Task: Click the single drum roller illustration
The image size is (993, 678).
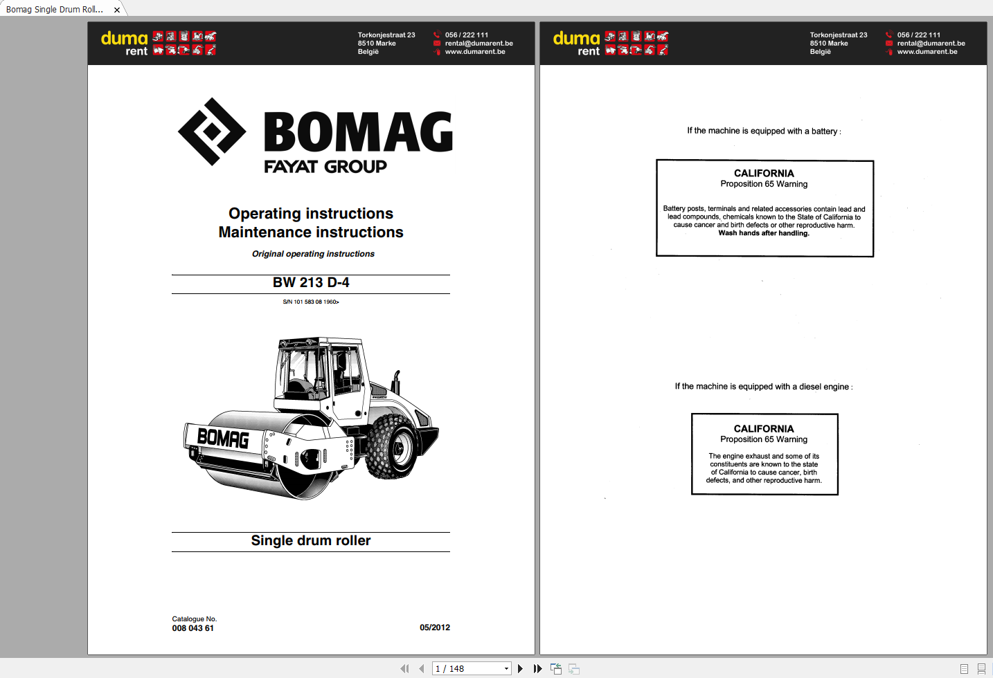Action: pos(311,417)
